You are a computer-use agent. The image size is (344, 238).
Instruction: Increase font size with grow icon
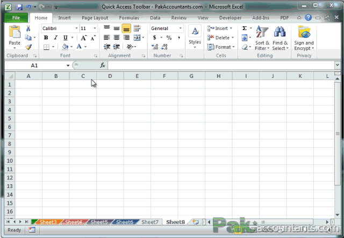84,38
